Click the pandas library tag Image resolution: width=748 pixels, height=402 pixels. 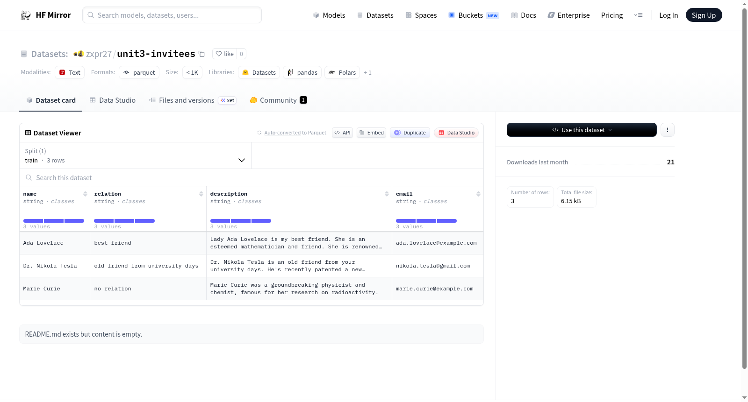[x=302, y=72]
